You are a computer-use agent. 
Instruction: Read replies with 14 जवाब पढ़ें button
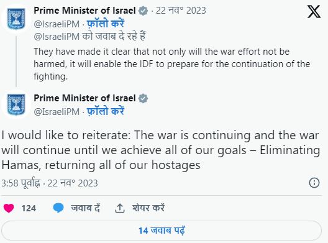[x=162, y=231]
